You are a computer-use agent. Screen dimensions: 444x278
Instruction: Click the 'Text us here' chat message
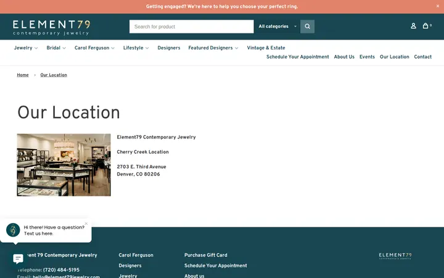point(38,234)
